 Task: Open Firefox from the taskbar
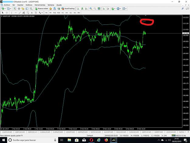click(x=106, y=140)
